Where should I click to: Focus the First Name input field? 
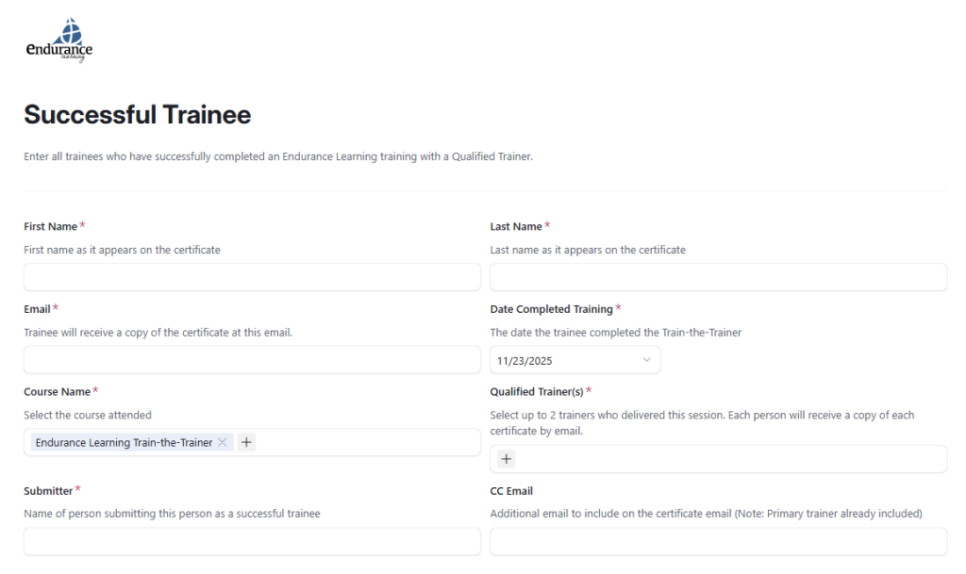pyautogui.click(x=252, y=277)
